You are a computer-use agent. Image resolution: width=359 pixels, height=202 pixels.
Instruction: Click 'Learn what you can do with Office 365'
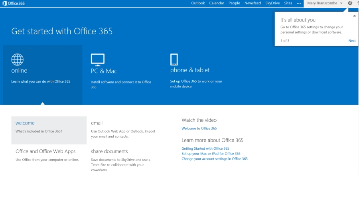coord(41,81)
